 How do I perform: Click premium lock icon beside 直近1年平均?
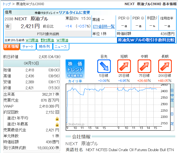click(57, 119)
